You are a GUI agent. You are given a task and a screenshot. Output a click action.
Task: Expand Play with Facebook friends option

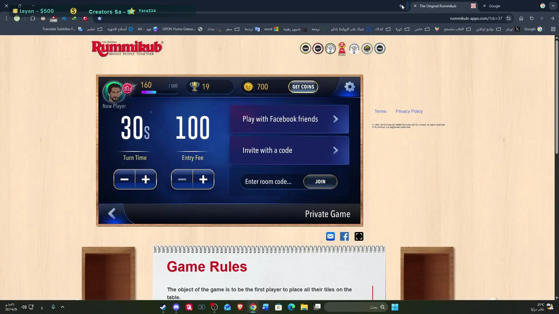click(x=289, y=119)
